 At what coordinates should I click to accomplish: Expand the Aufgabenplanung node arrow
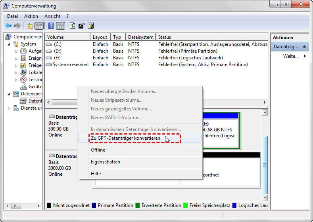point(16,51)
